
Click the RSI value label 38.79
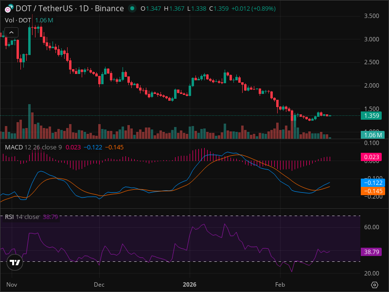(371, 252)
